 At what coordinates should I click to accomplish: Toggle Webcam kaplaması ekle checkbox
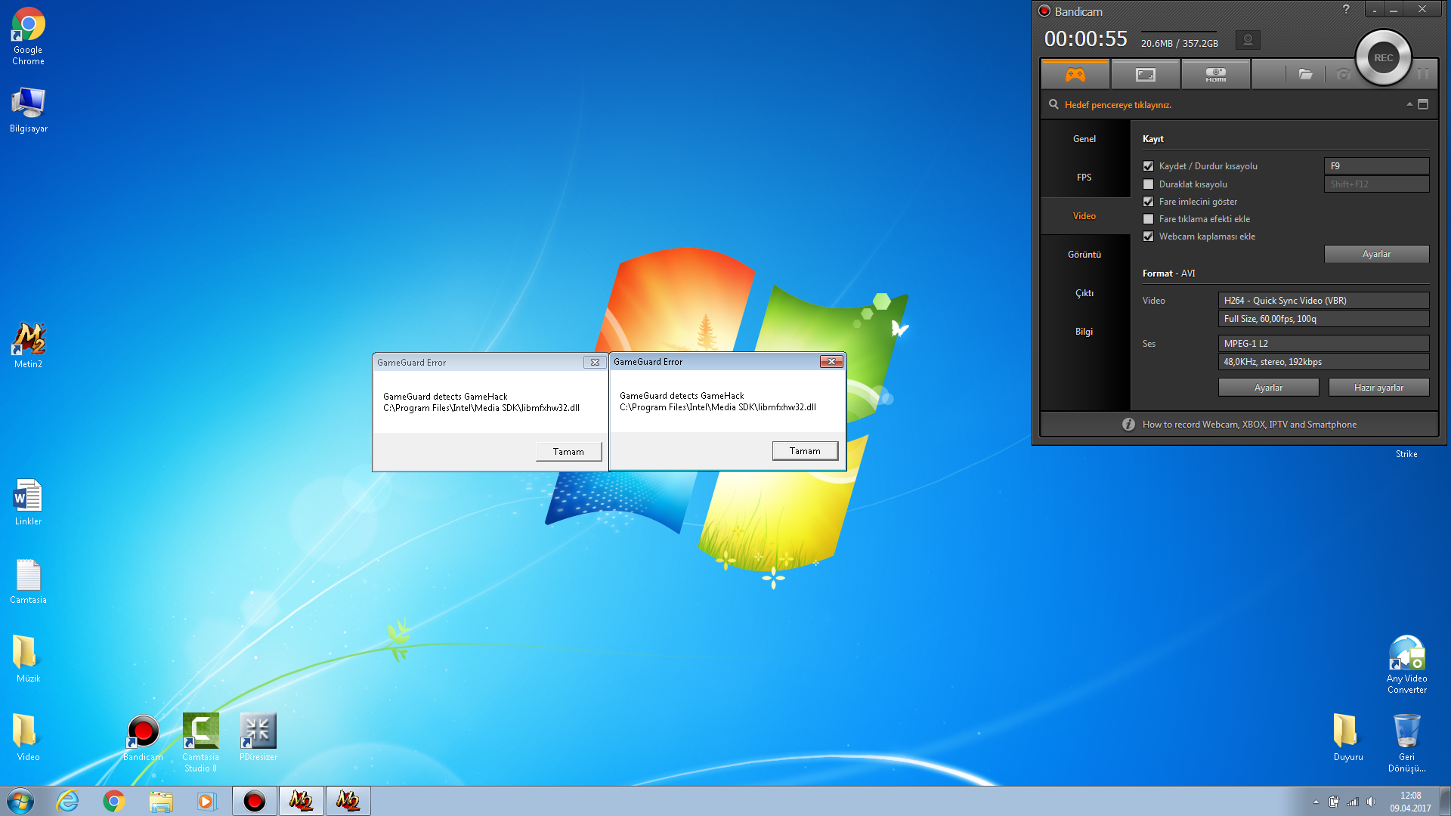(x=1149, y=236)
